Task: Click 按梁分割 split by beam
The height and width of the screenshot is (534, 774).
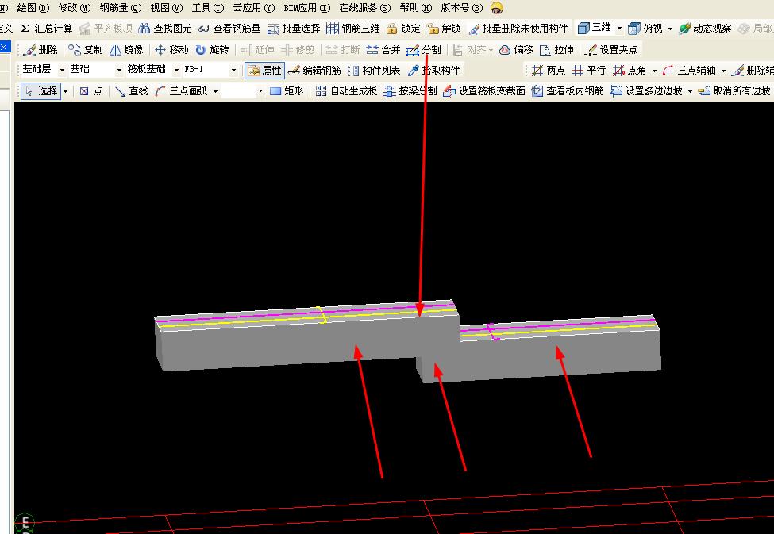Action: pos(410,91)
